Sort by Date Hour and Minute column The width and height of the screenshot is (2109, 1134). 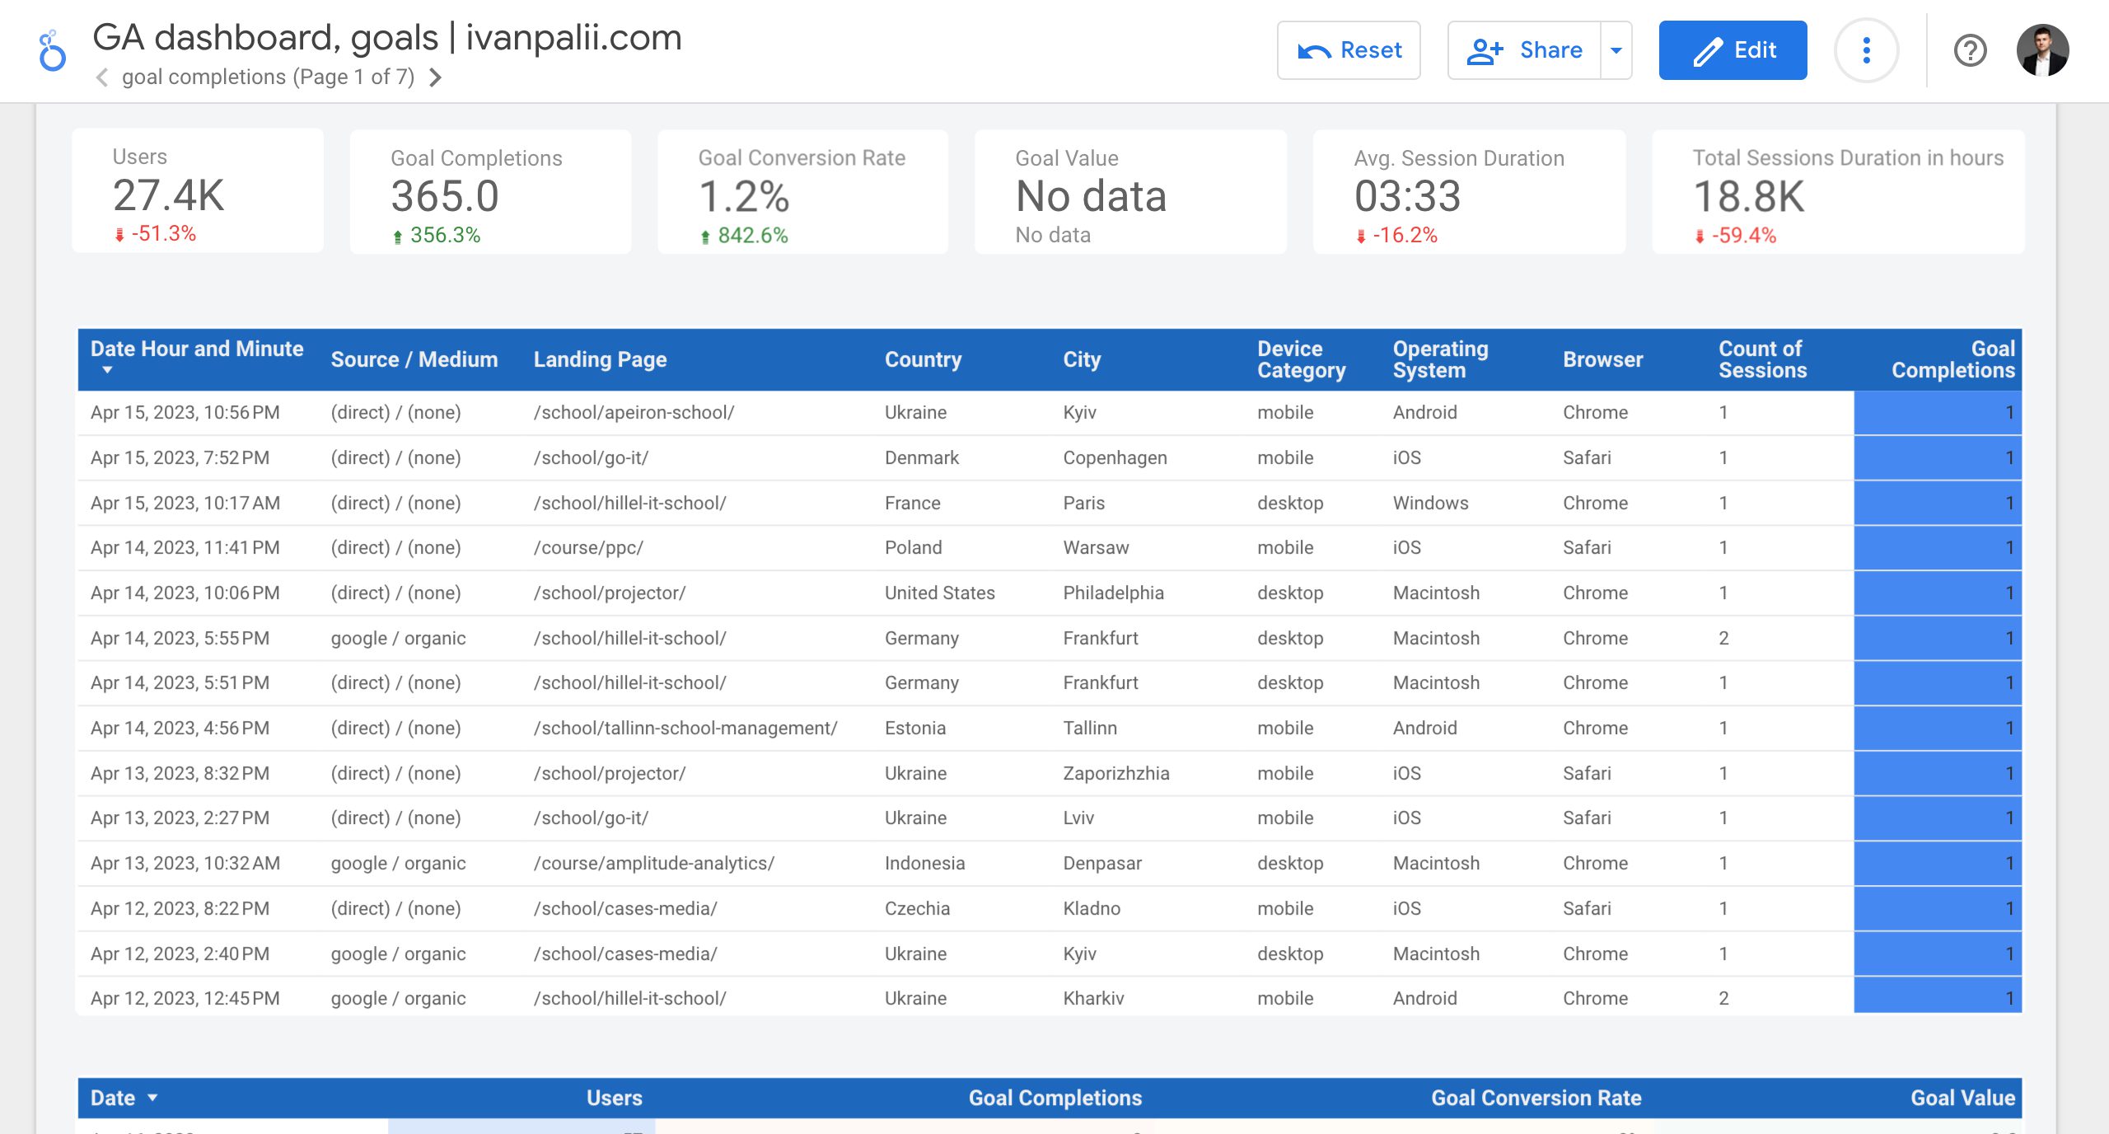coord(197,349)
